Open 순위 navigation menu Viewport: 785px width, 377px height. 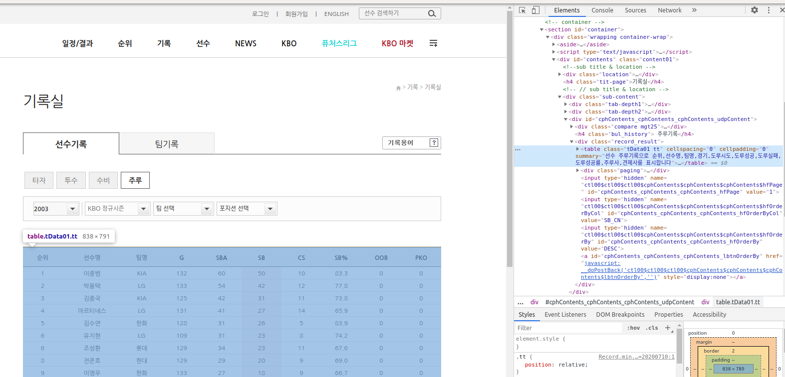(x=125, y=43)
